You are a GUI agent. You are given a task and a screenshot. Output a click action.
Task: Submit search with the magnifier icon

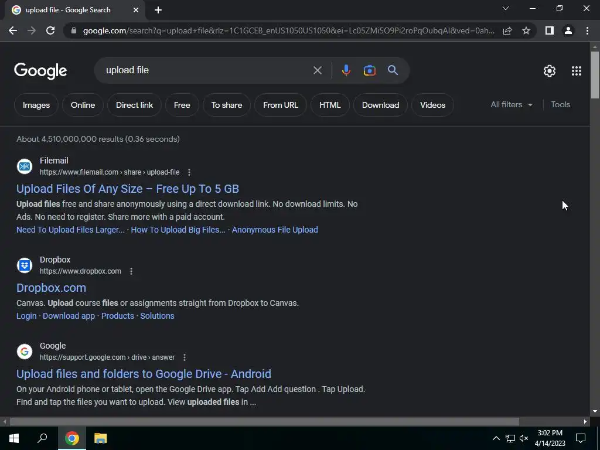[x=393, y=70]
